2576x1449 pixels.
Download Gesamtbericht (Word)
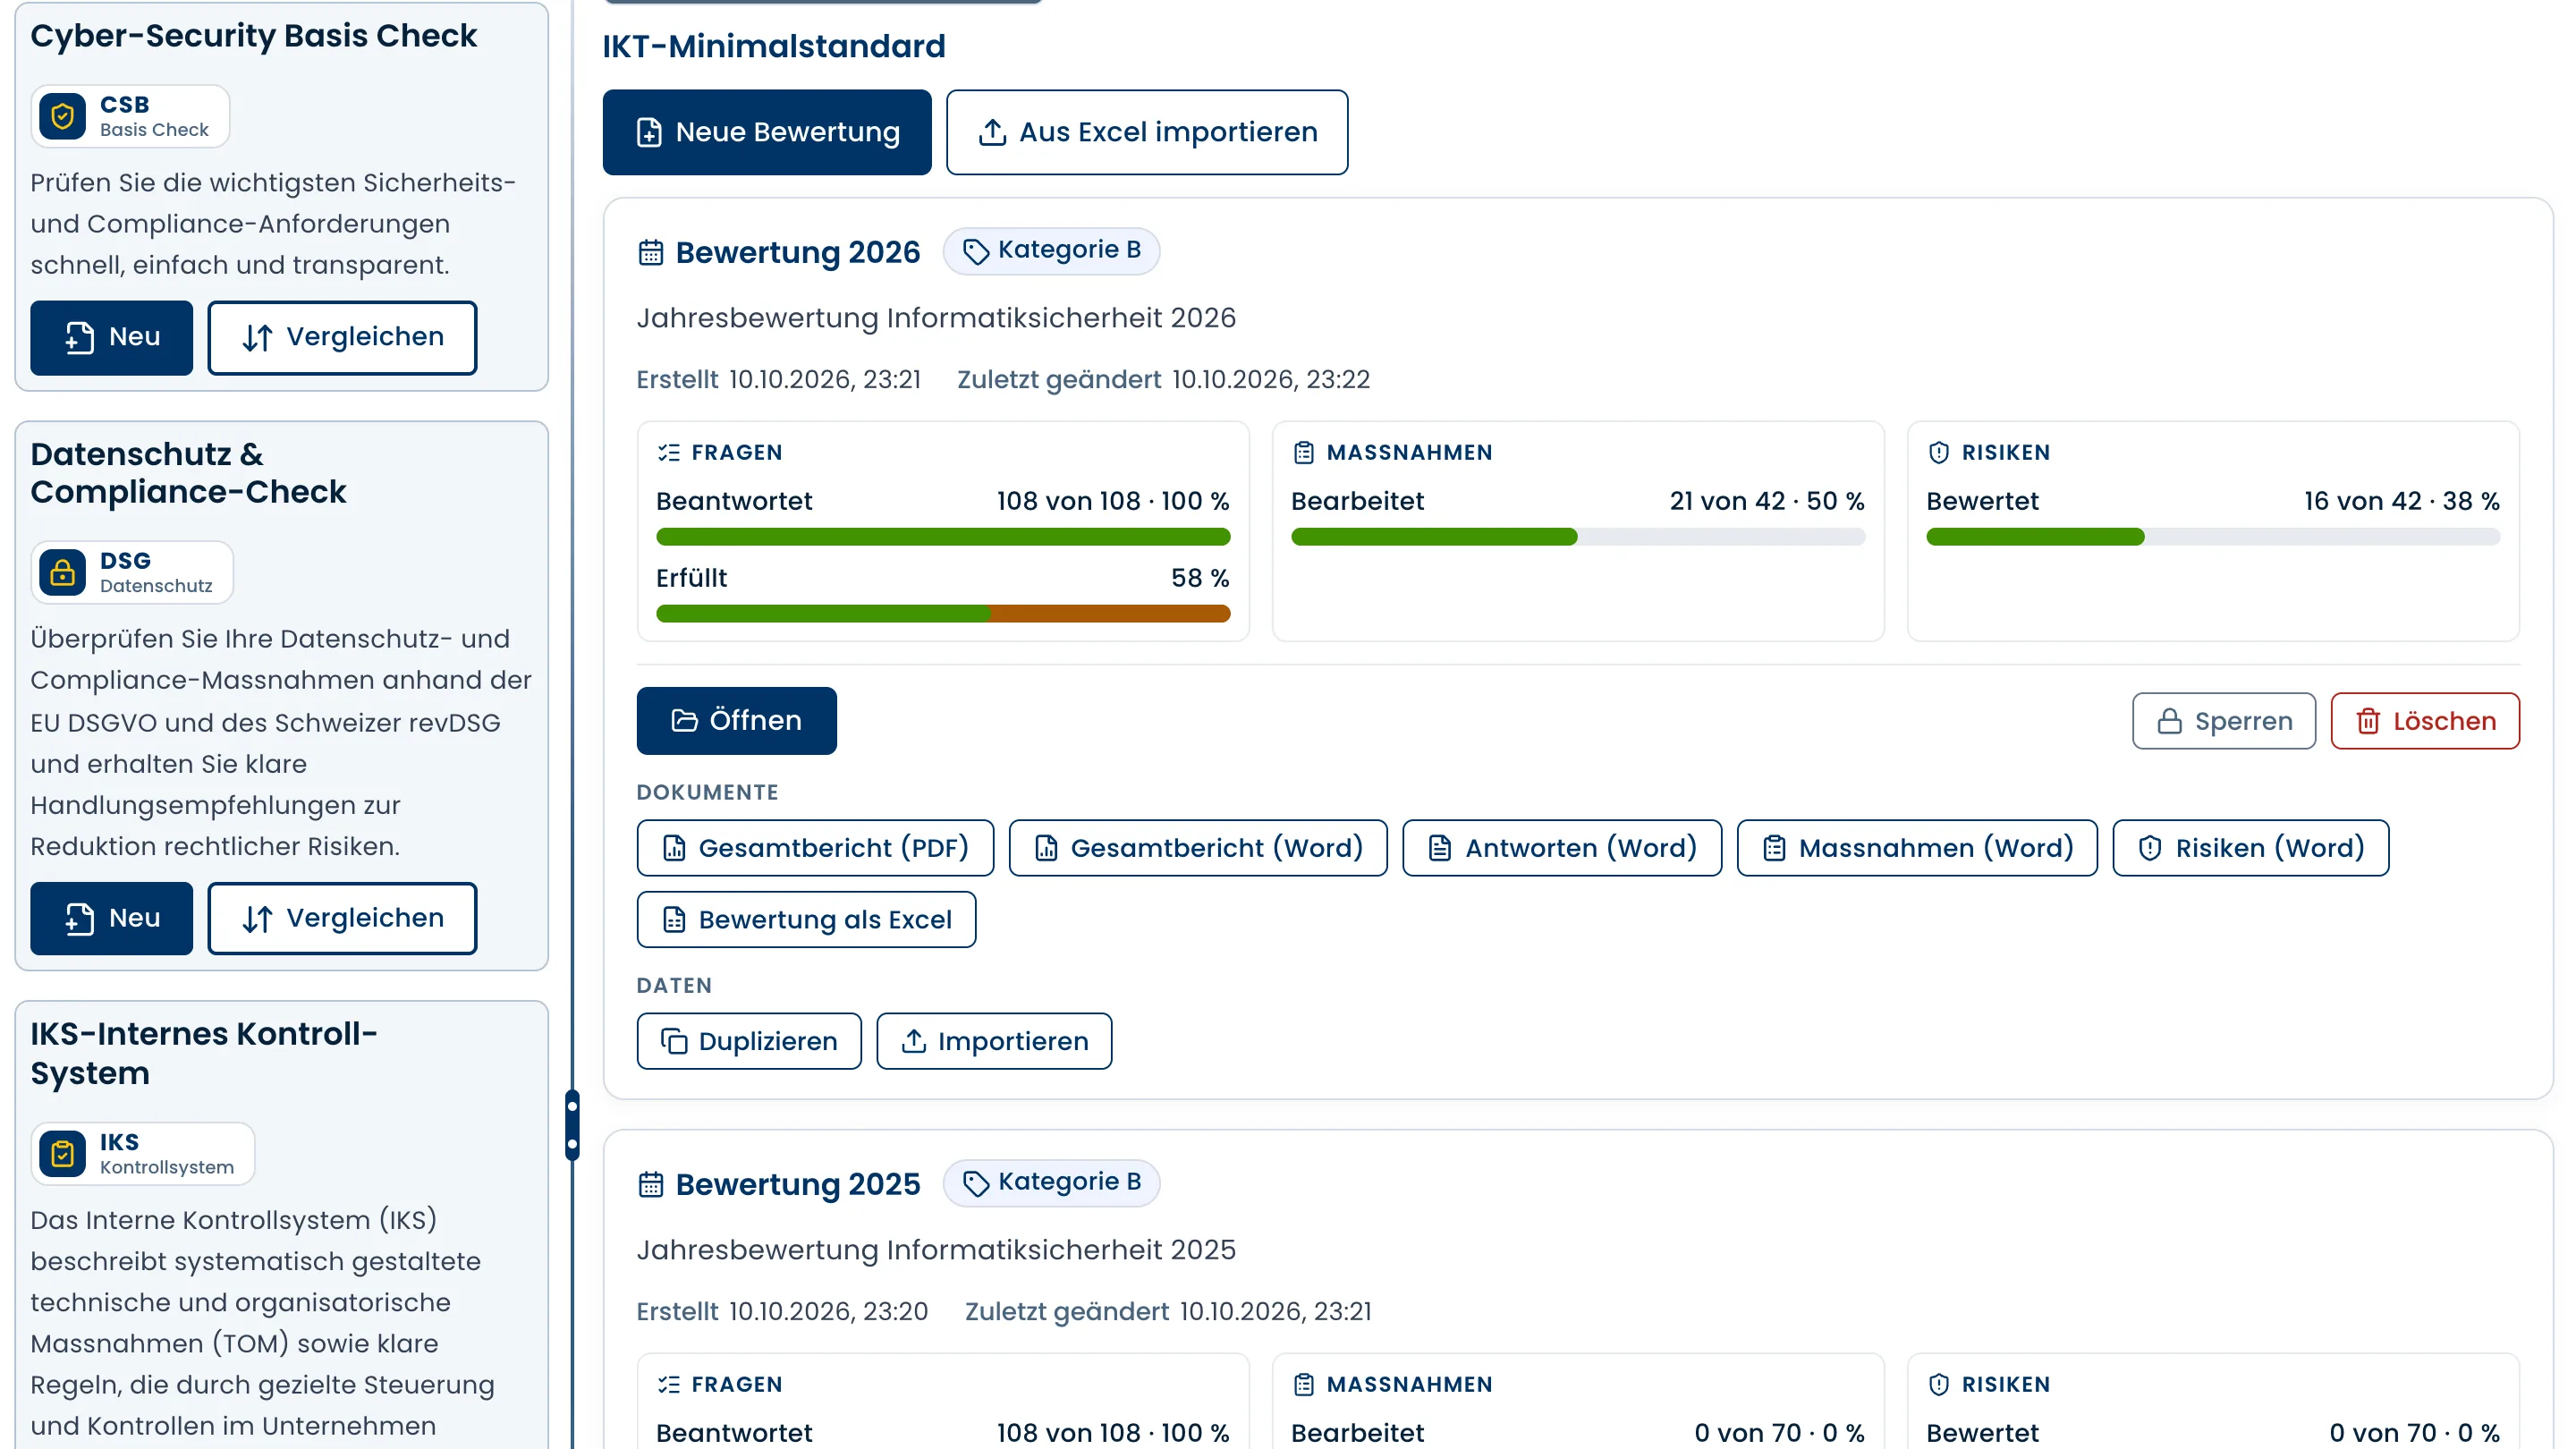click(1198, 847)
